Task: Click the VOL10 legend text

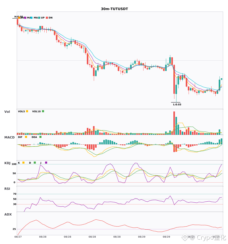Action: 36,111
